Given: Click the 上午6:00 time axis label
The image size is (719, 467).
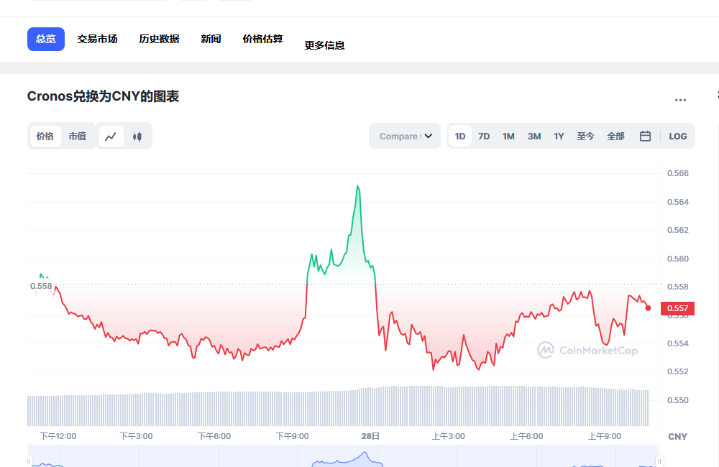Looking at the screenshot, I should pos(526,436).
